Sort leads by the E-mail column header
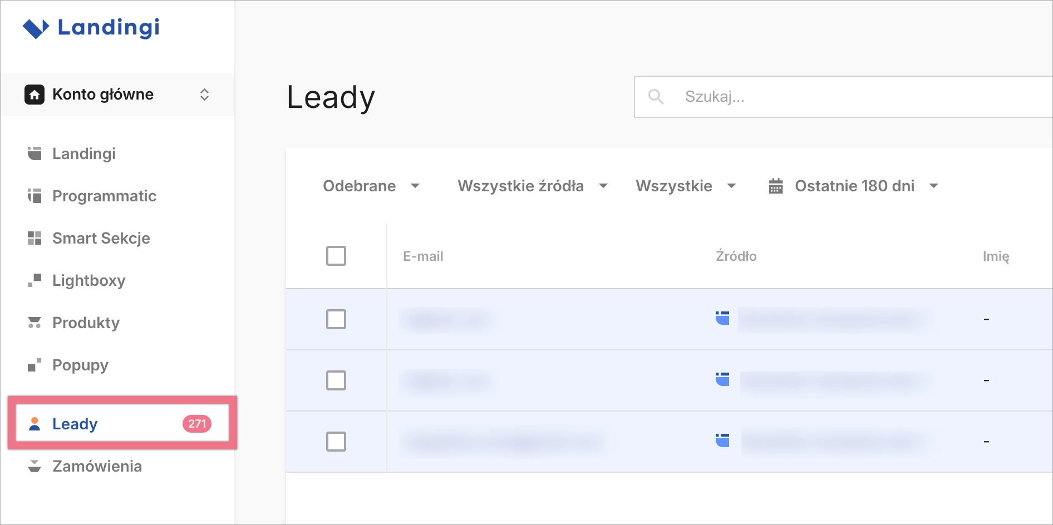This screenshot has width=1053, height=525. 423,256
